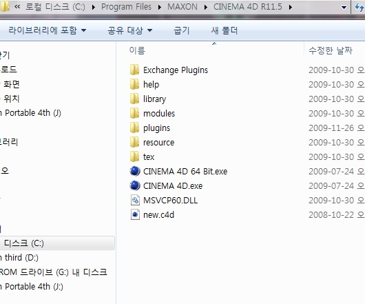Open the Exchange Plugins folder icon
The height and width of the screenshot is (304, 365).
(134, 70)
